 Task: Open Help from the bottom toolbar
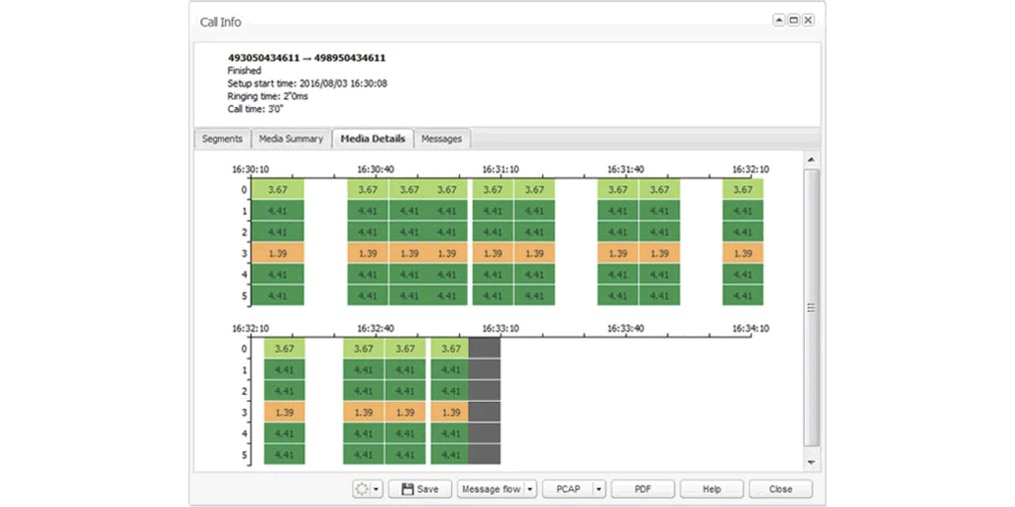click(711, 489)
